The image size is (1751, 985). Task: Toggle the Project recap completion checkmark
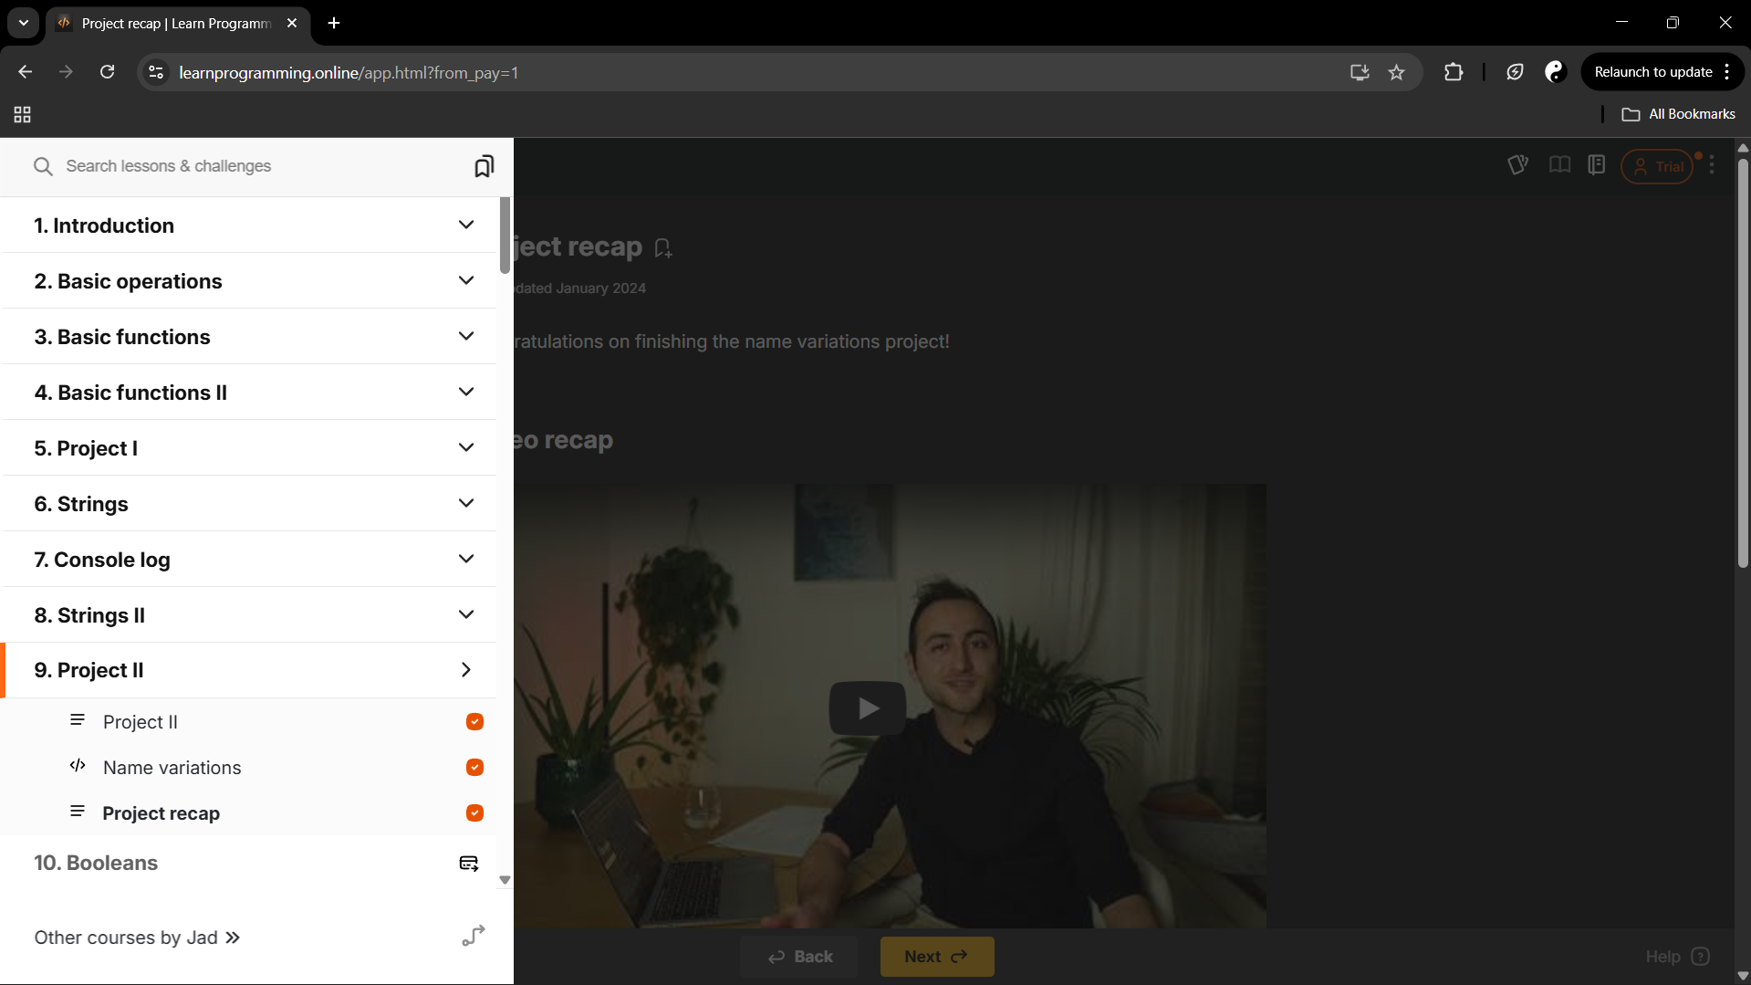pos(474,813)
